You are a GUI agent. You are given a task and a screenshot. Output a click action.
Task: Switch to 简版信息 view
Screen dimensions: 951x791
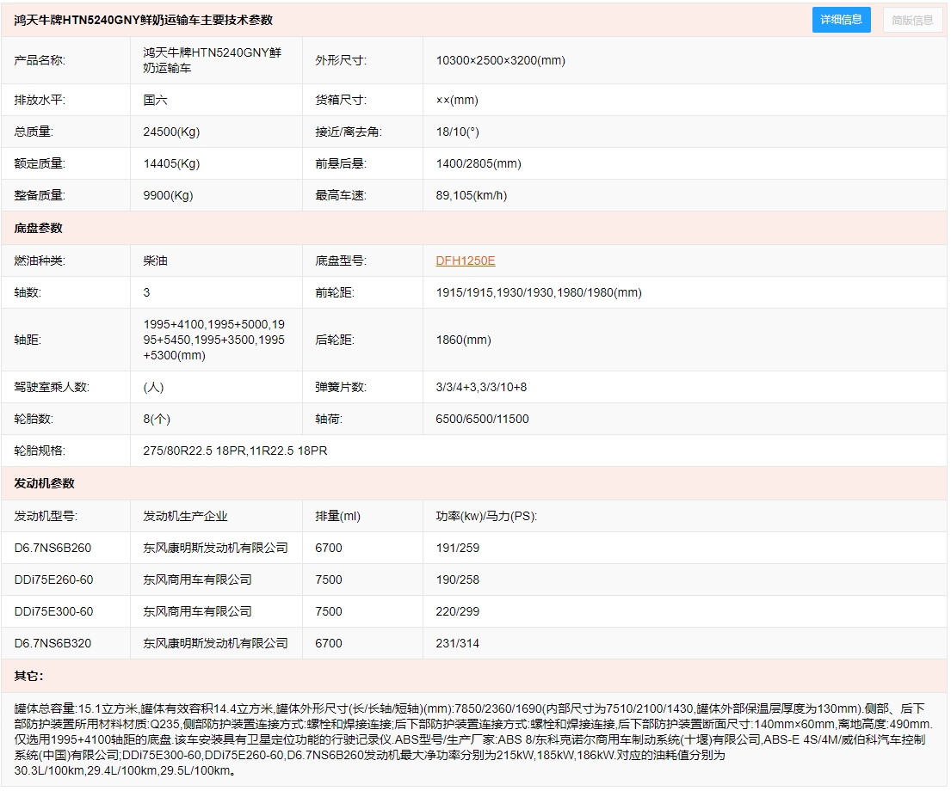(912, 20)
